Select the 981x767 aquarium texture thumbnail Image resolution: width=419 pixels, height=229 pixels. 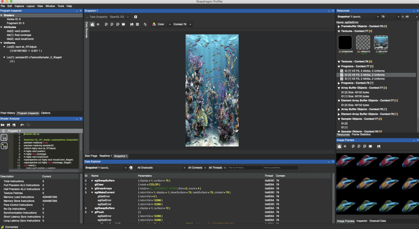(381, 43)
